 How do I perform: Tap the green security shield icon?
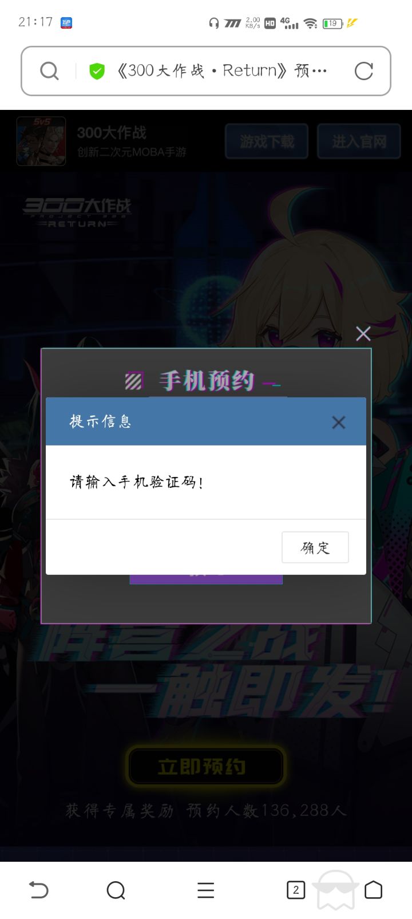[97, 71]
